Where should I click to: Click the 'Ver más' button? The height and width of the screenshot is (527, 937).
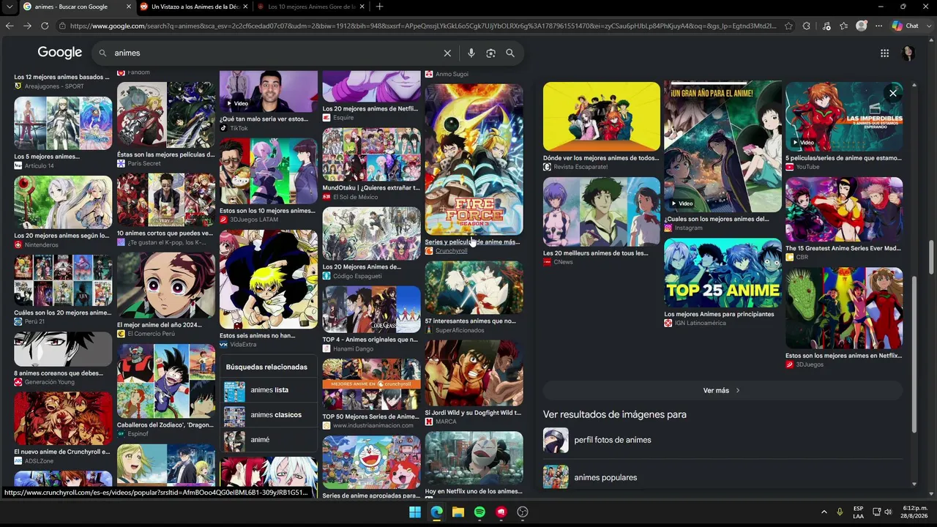722,390
